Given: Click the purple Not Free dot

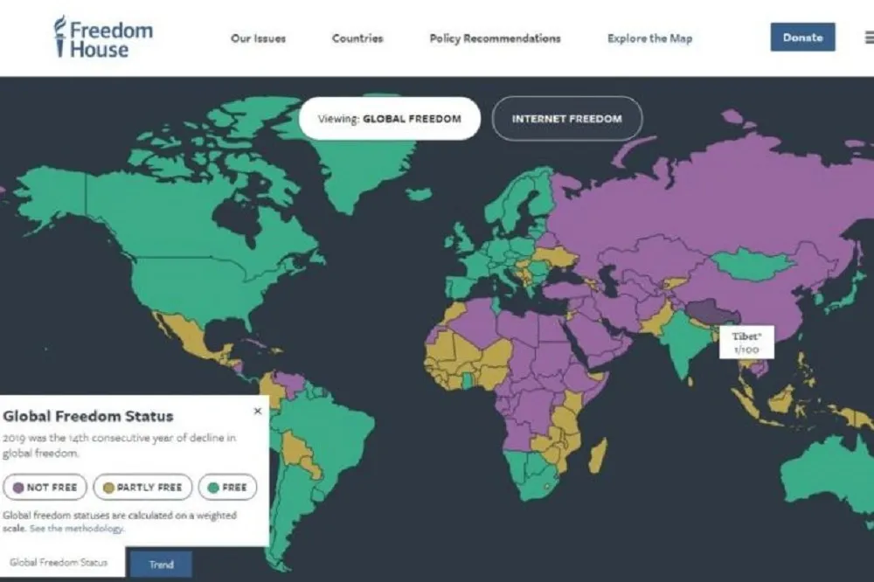Looking at the screenshot, I should (x=18, y=487).
